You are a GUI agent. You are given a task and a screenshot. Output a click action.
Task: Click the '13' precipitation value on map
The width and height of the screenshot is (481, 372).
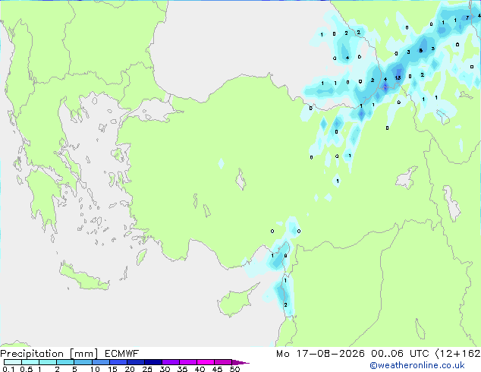point(398,77)
